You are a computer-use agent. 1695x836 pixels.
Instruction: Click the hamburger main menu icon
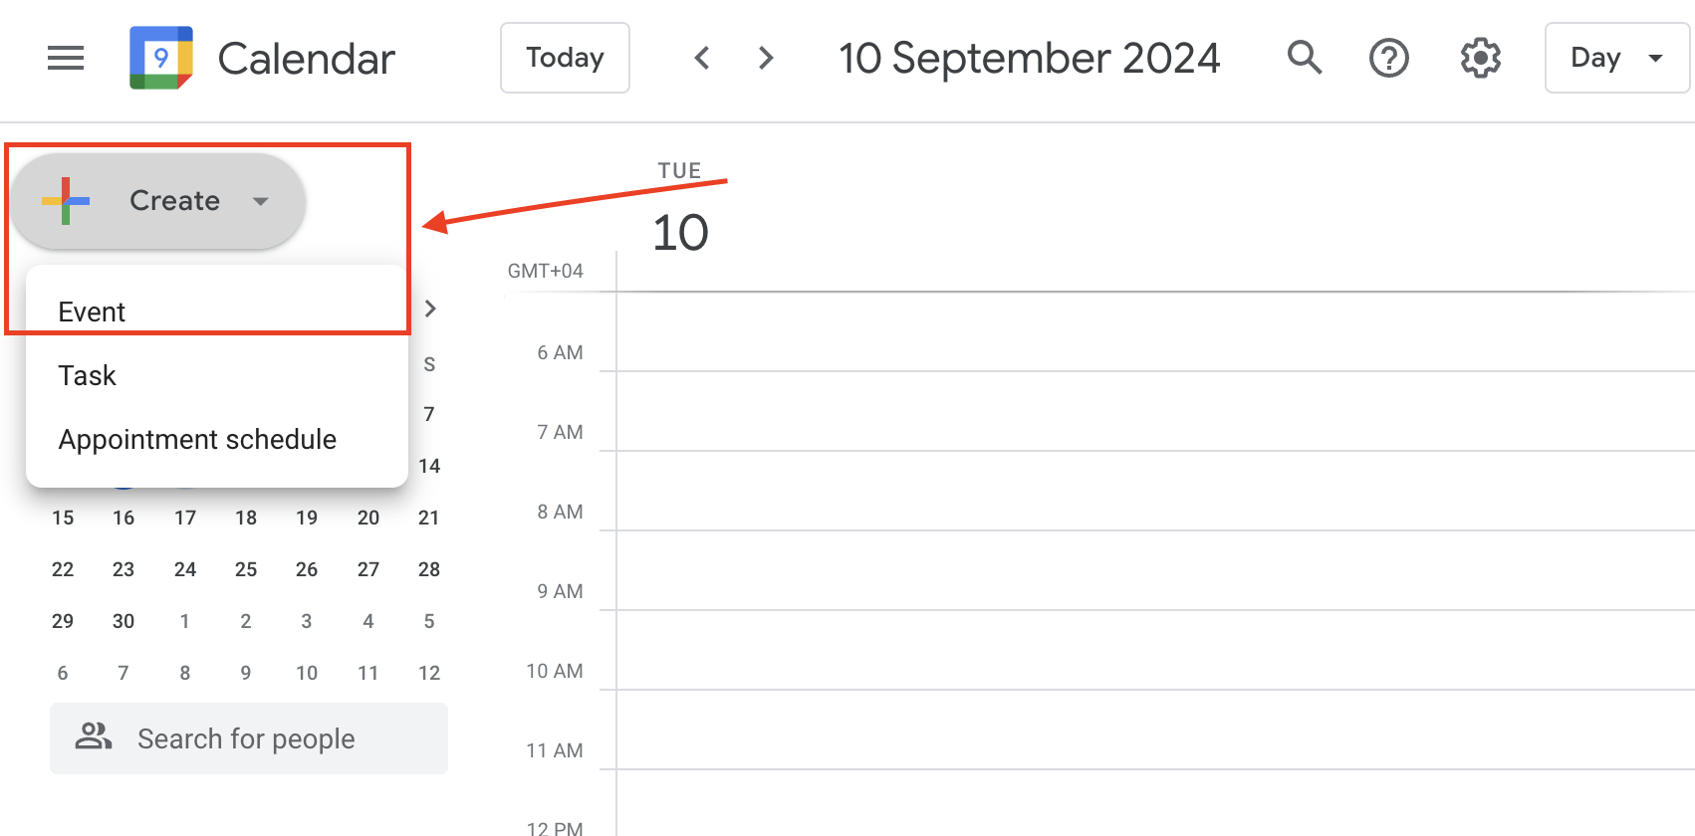click(65, 58)
